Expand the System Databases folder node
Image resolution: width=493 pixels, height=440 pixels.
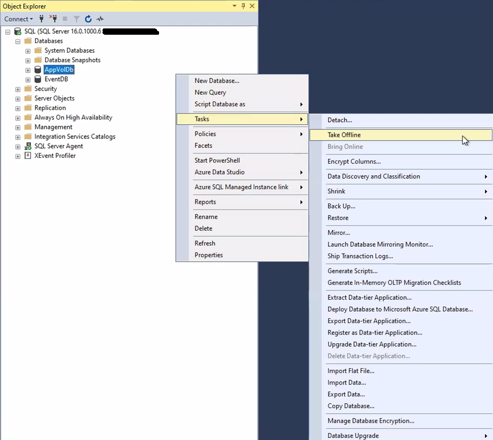[x=28, y=51]
